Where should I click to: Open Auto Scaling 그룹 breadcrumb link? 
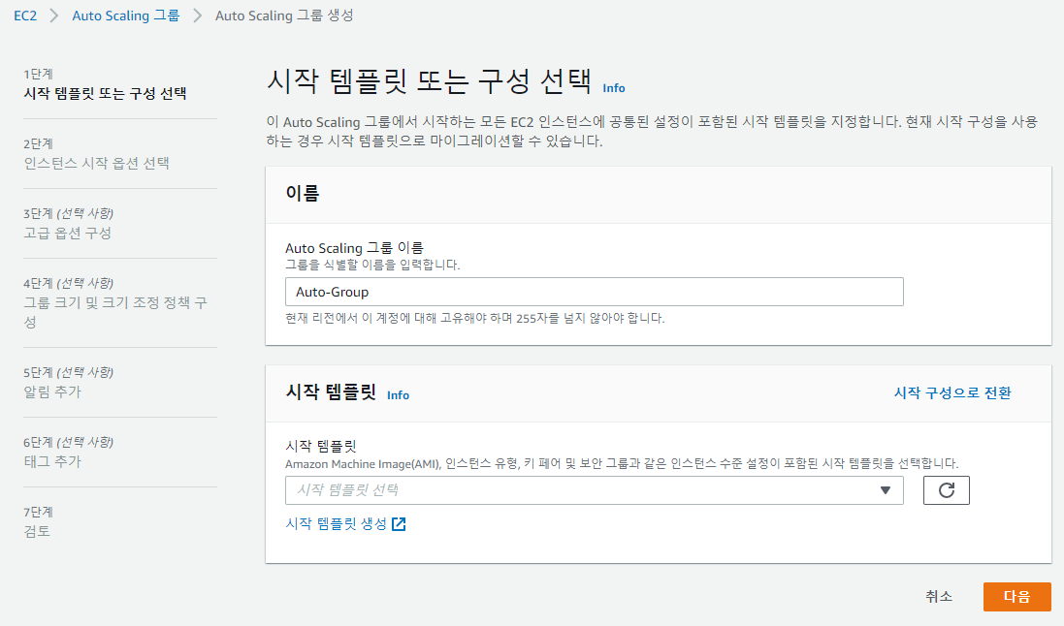[125, 16]
